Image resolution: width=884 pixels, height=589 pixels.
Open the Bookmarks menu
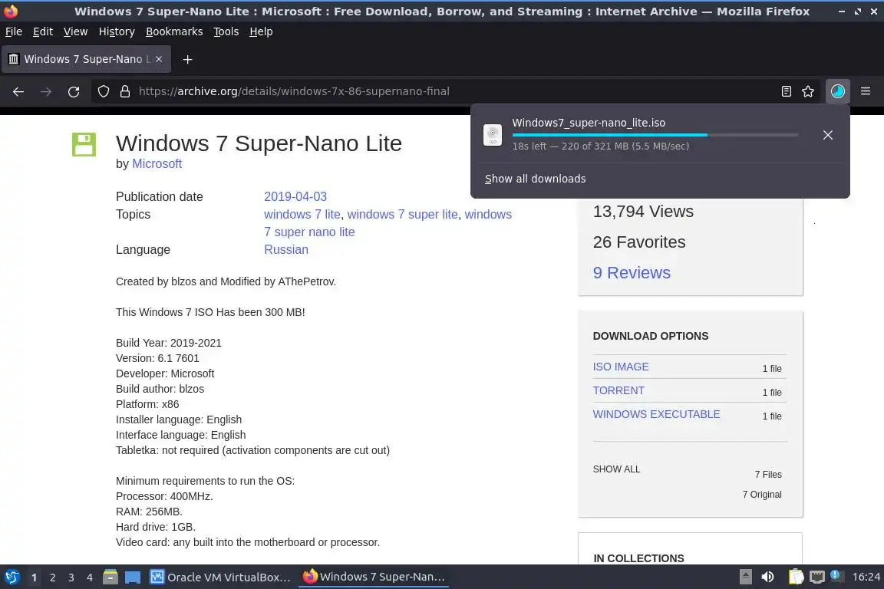[174, 31]
